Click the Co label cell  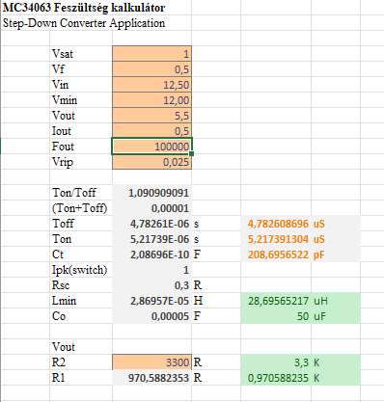click(81, 316)
